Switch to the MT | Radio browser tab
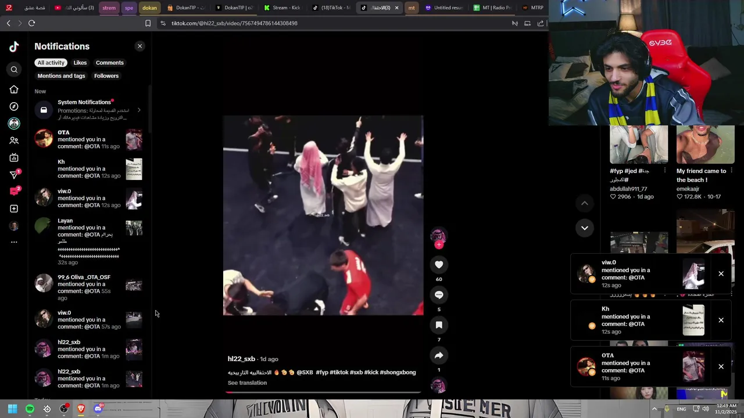This screenshot has height=418, width=744. pyautogui.click(x=492, y=8)
